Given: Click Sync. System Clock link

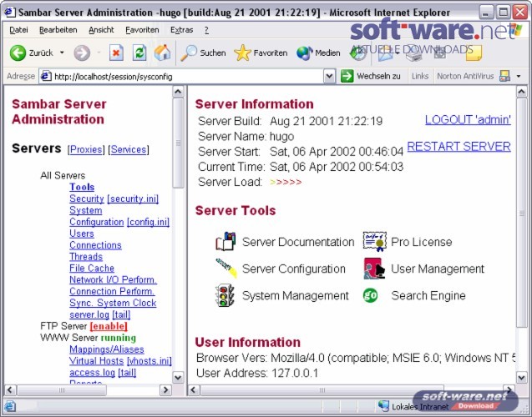Looking at the screenshot, I should click(x=113, y=303).
